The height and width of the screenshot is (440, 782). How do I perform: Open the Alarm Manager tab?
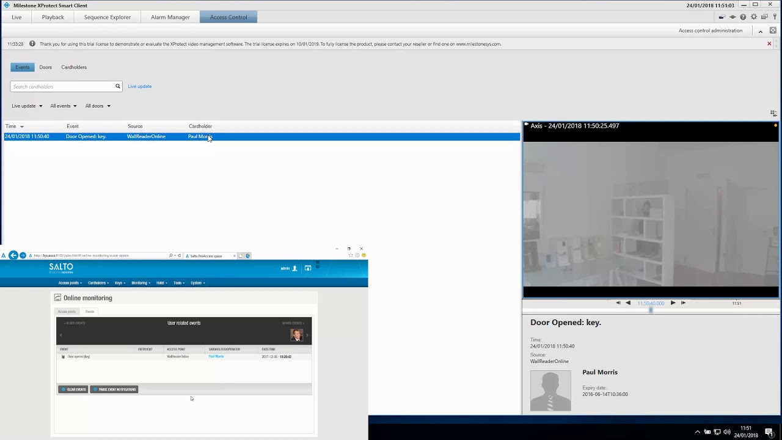[170, 17]
